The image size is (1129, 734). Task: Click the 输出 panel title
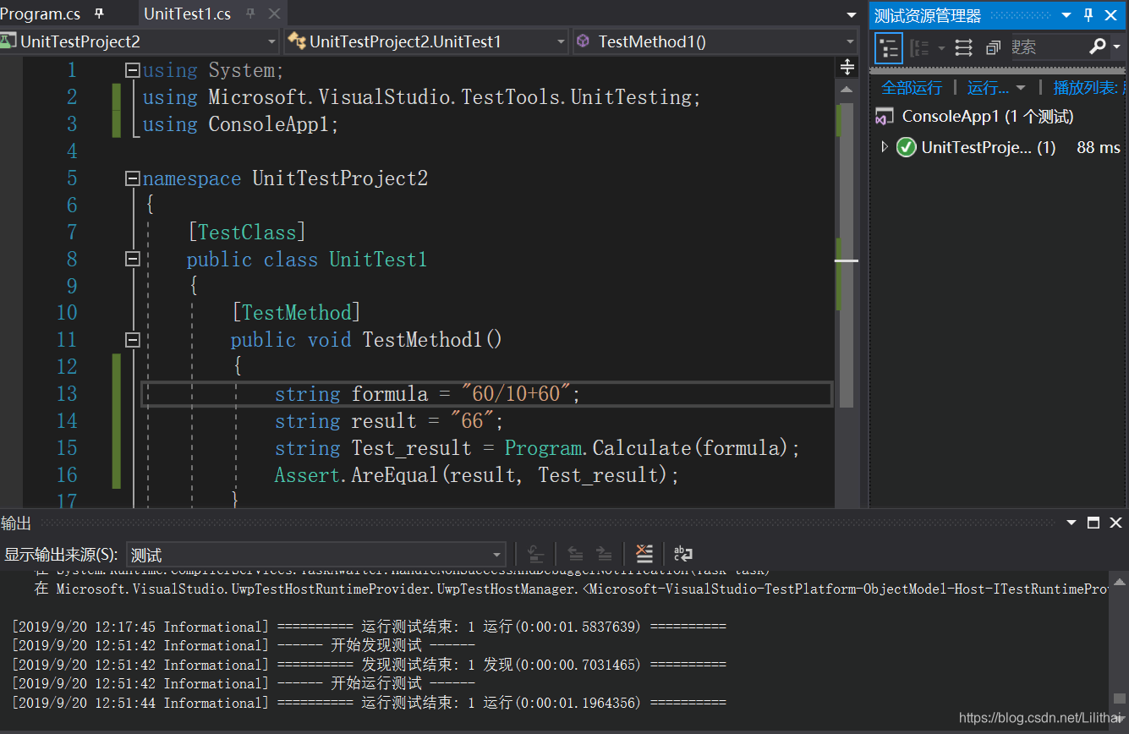click(x=16, y=523)
